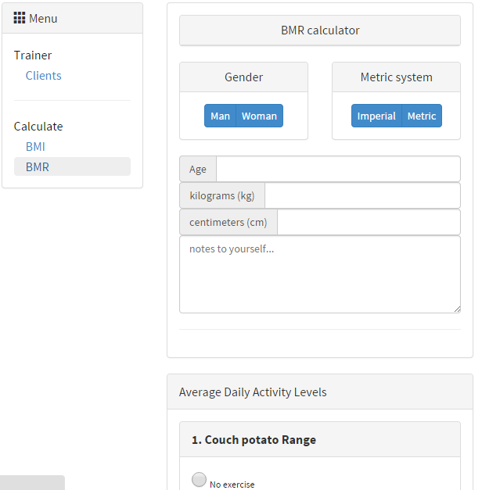Click the notes textarea resize handle

pyautogui.click(x=456, y=309)
